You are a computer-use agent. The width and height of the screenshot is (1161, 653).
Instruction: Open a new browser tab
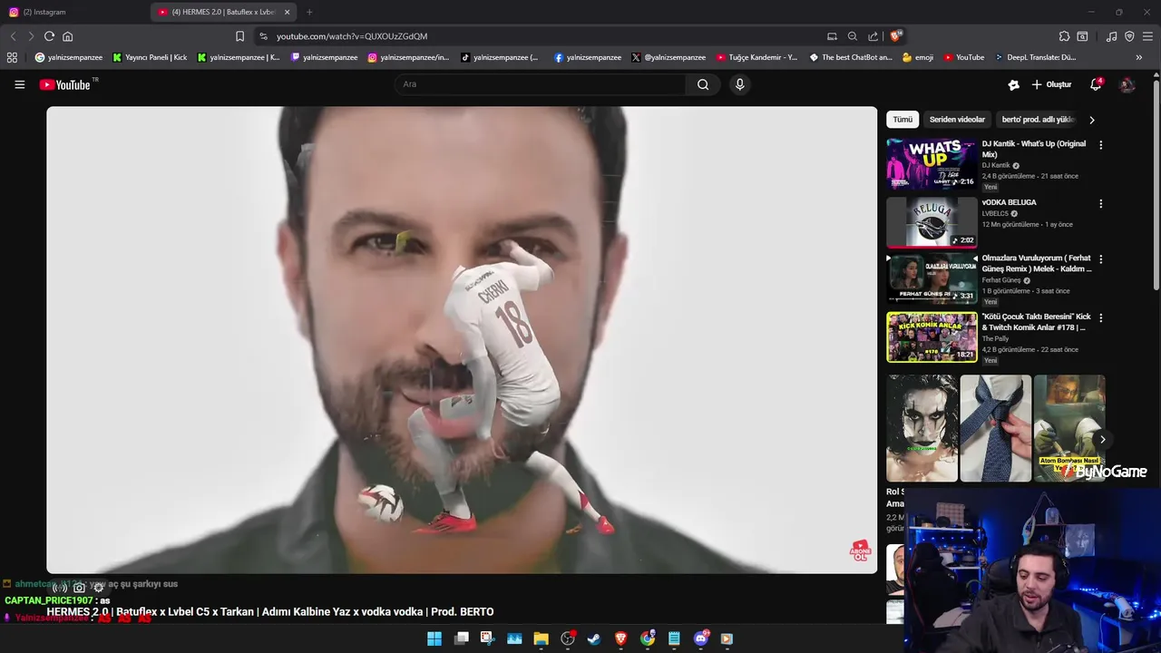309,12
